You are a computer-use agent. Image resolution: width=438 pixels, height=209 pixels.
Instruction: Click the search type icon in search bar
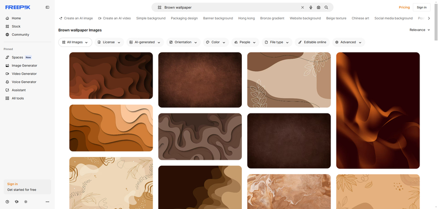[x=159, y=8]
